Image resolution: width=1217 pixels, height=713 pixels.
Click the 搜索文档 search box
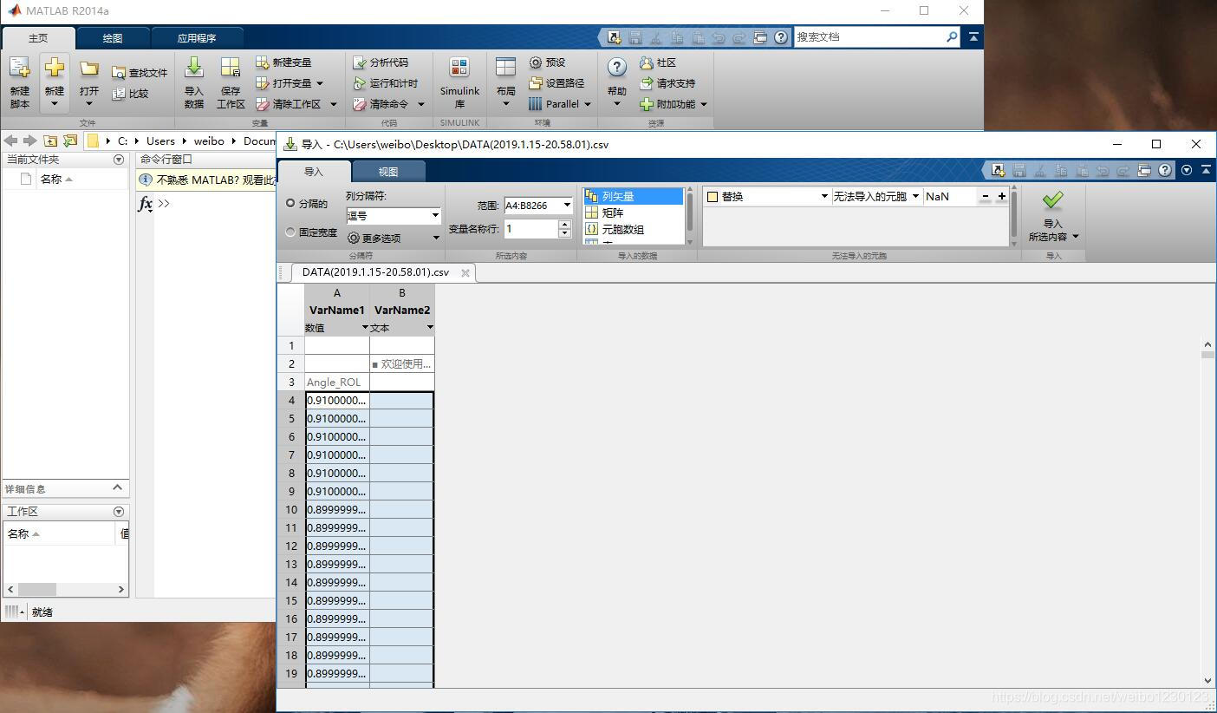(869, 37)
